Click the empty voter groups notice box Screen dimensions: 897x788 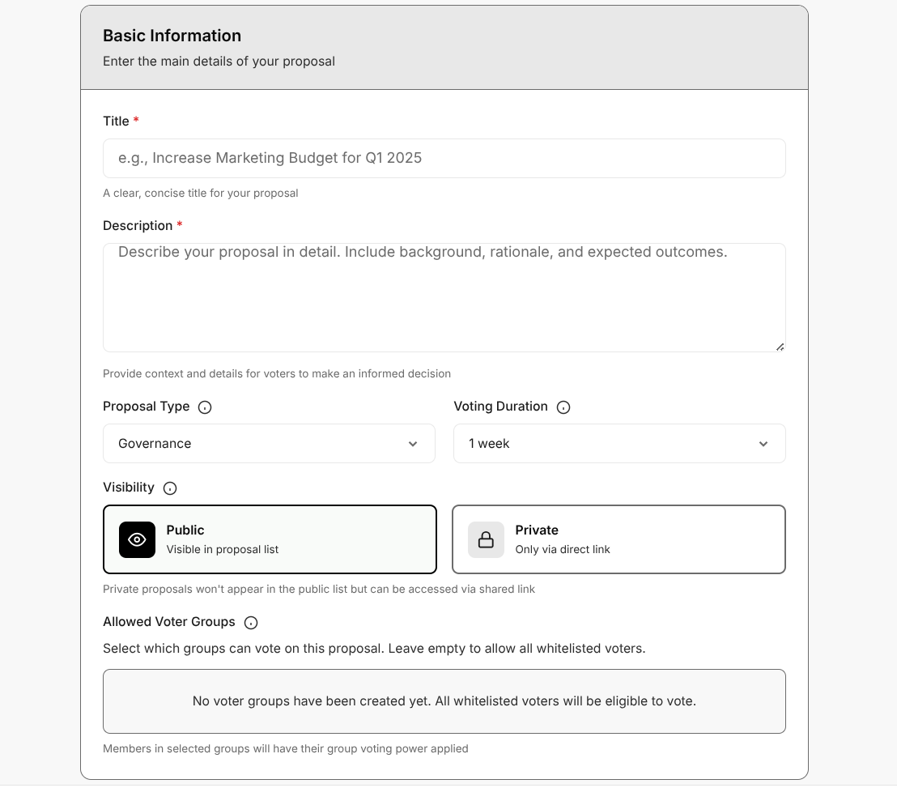444,701
